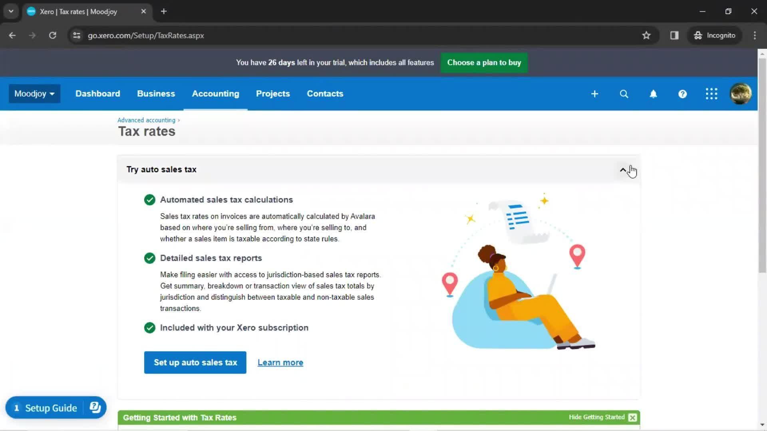Click the Detailed sales tax reports heading

pos(211,258)
